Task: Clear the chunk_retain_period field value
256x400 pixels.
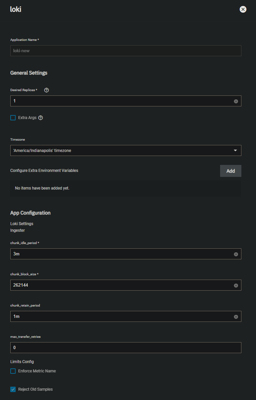Action: 236,317
